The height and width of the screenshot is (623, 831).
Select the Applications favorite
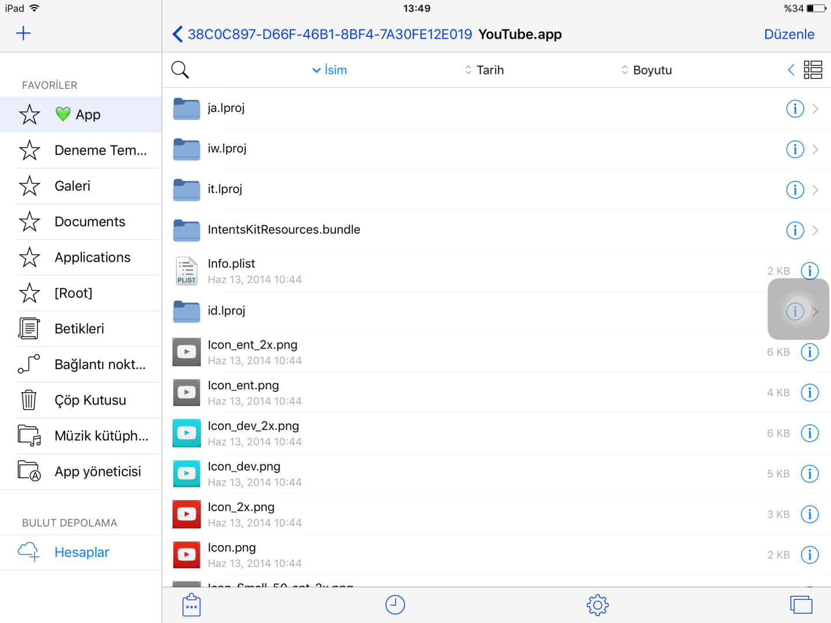coord(81,257)
